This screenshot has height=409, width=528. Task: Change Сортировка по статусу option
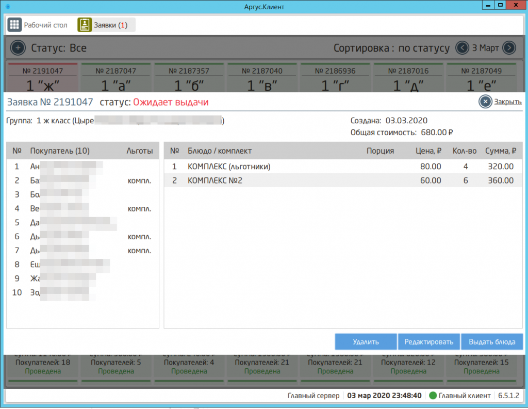(391, 48)
